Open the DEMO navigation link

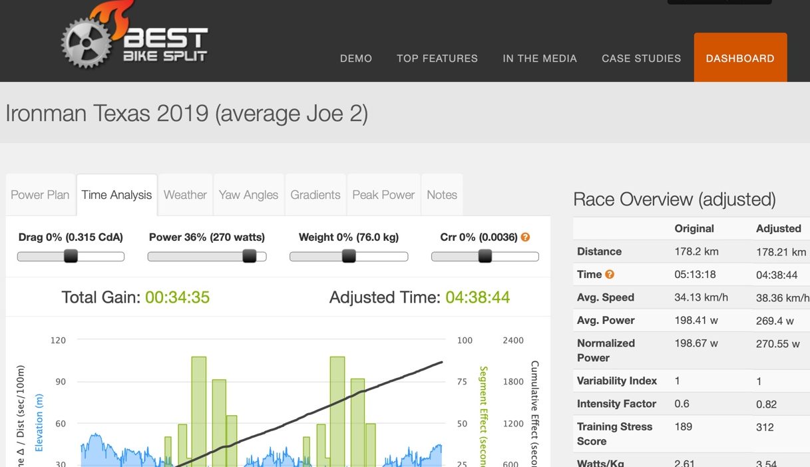tap(355, 59)
